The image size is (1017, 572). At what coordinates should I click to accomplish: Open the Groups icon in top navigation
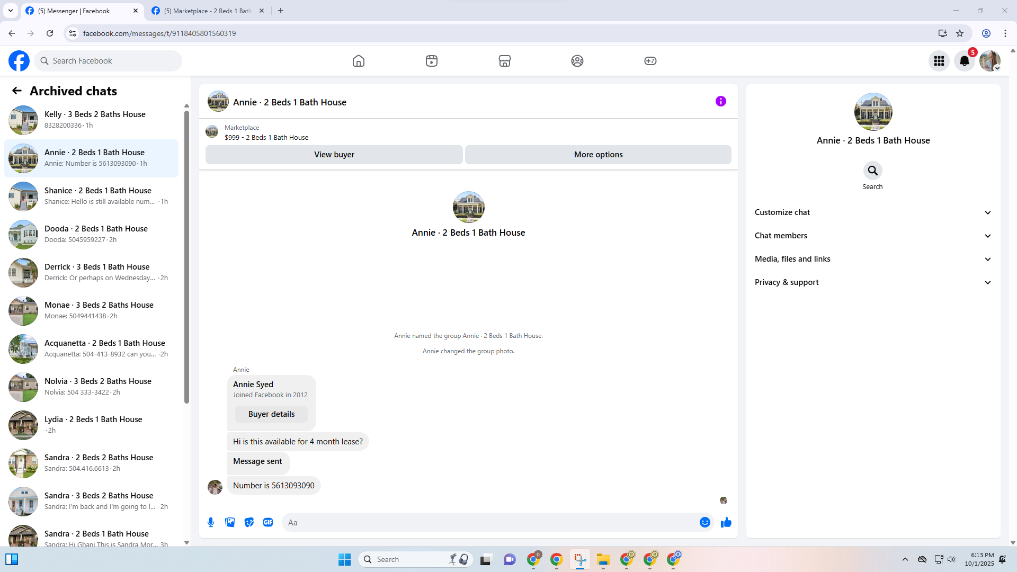pos(577,61)
